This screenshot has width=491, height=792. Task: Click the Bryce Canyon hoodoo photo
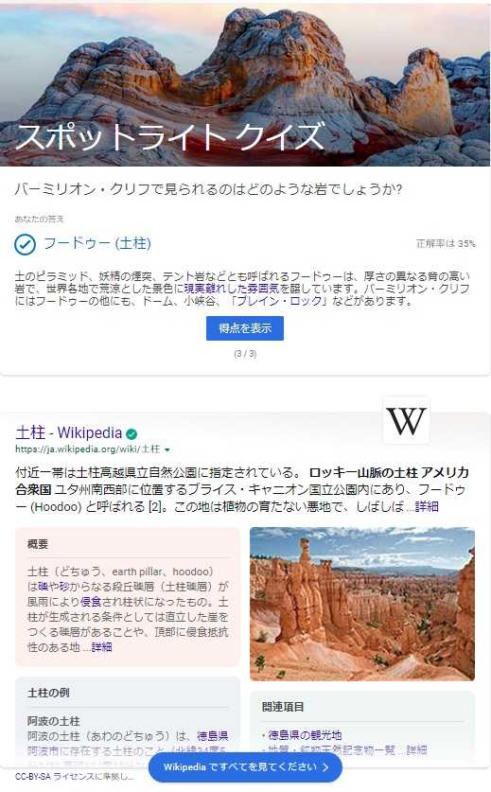pyautogui.click(x=362, y=604)
